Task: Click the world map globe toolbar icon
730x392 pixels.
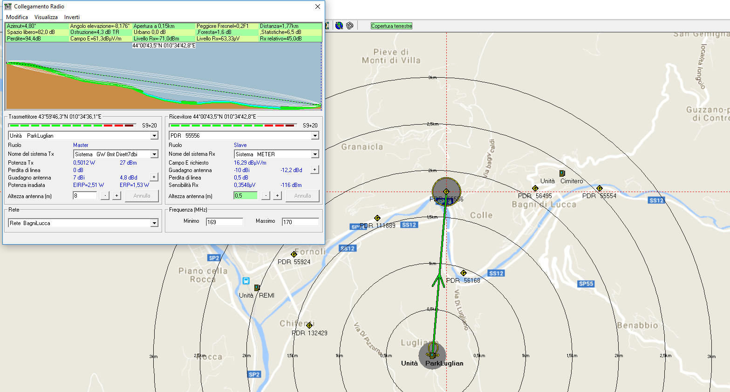Action: click(x=339, y=26)
